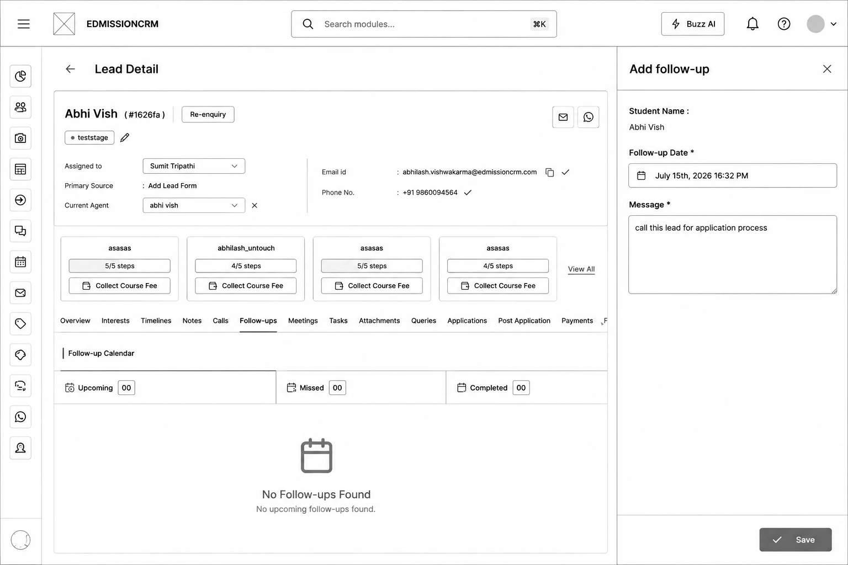Collect Course Fee for abhilash_untouch
The image size is (848, 565).
pos(246,286)
